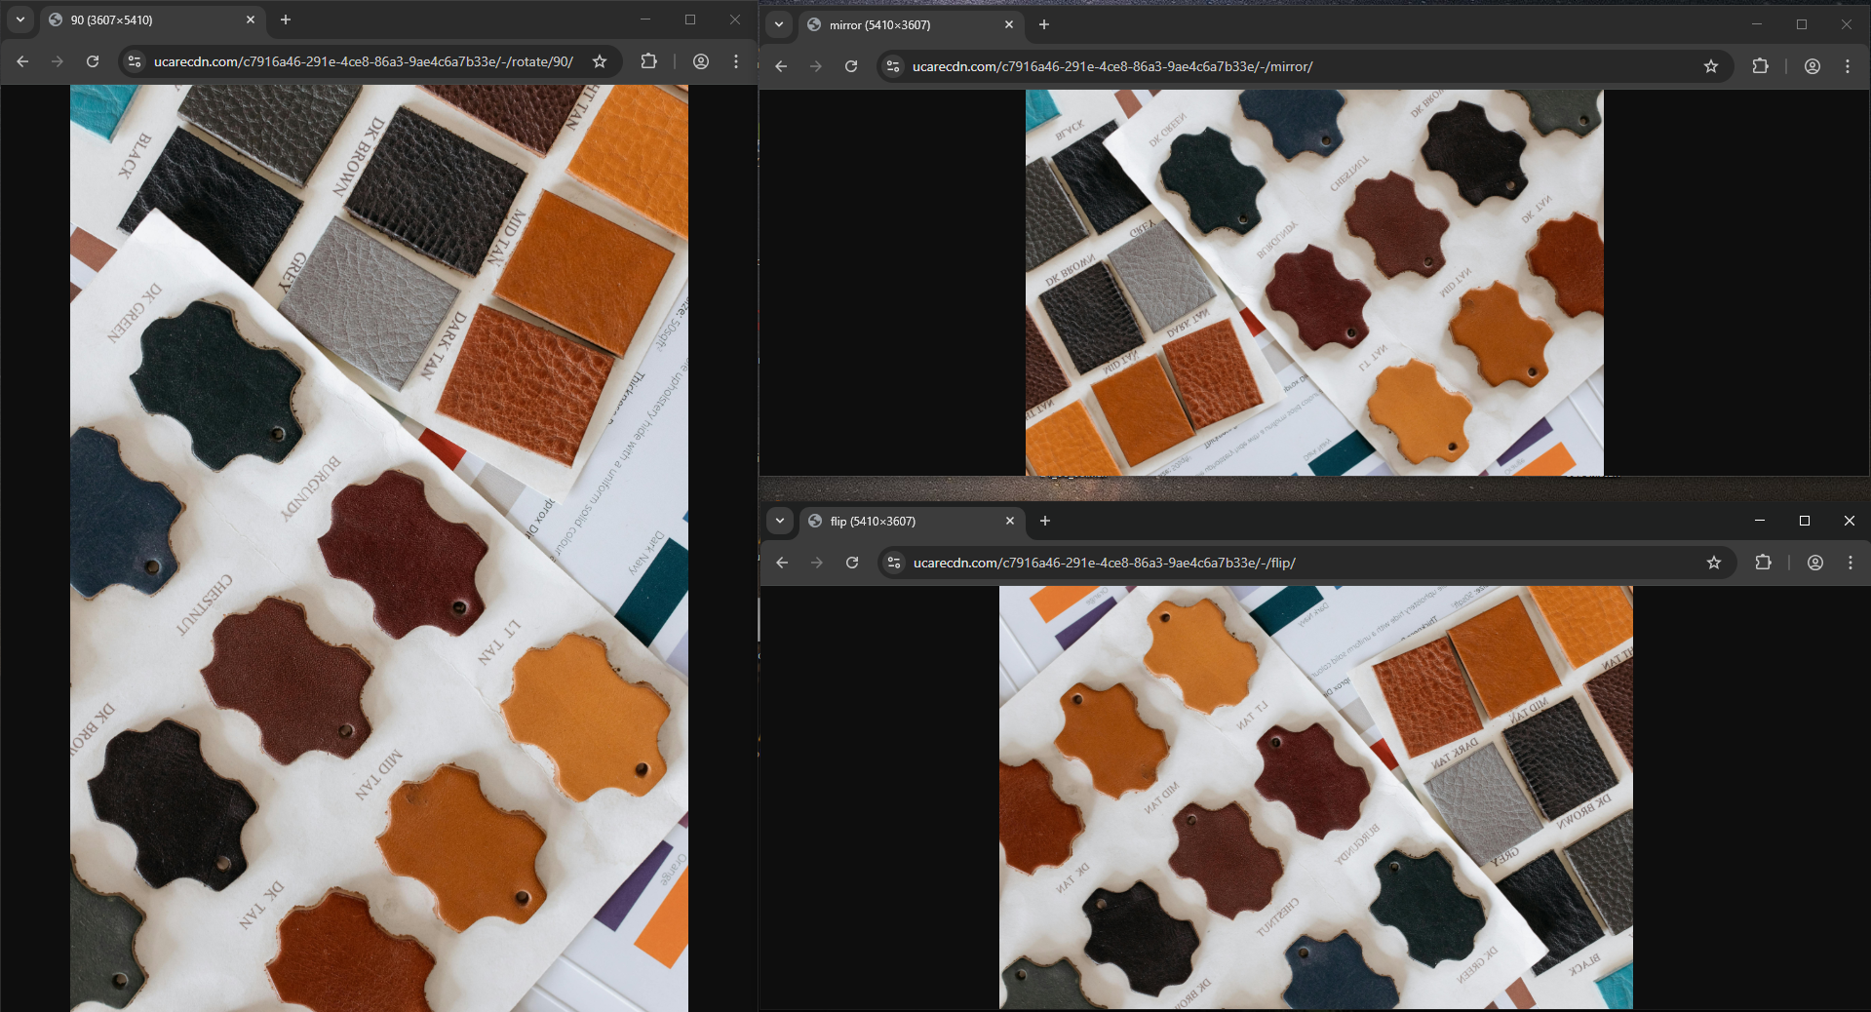This screenshot has height=1012, width=1871.
Task: Bookmark the mirror page with the star icon
Action: tap(1711, 66)
